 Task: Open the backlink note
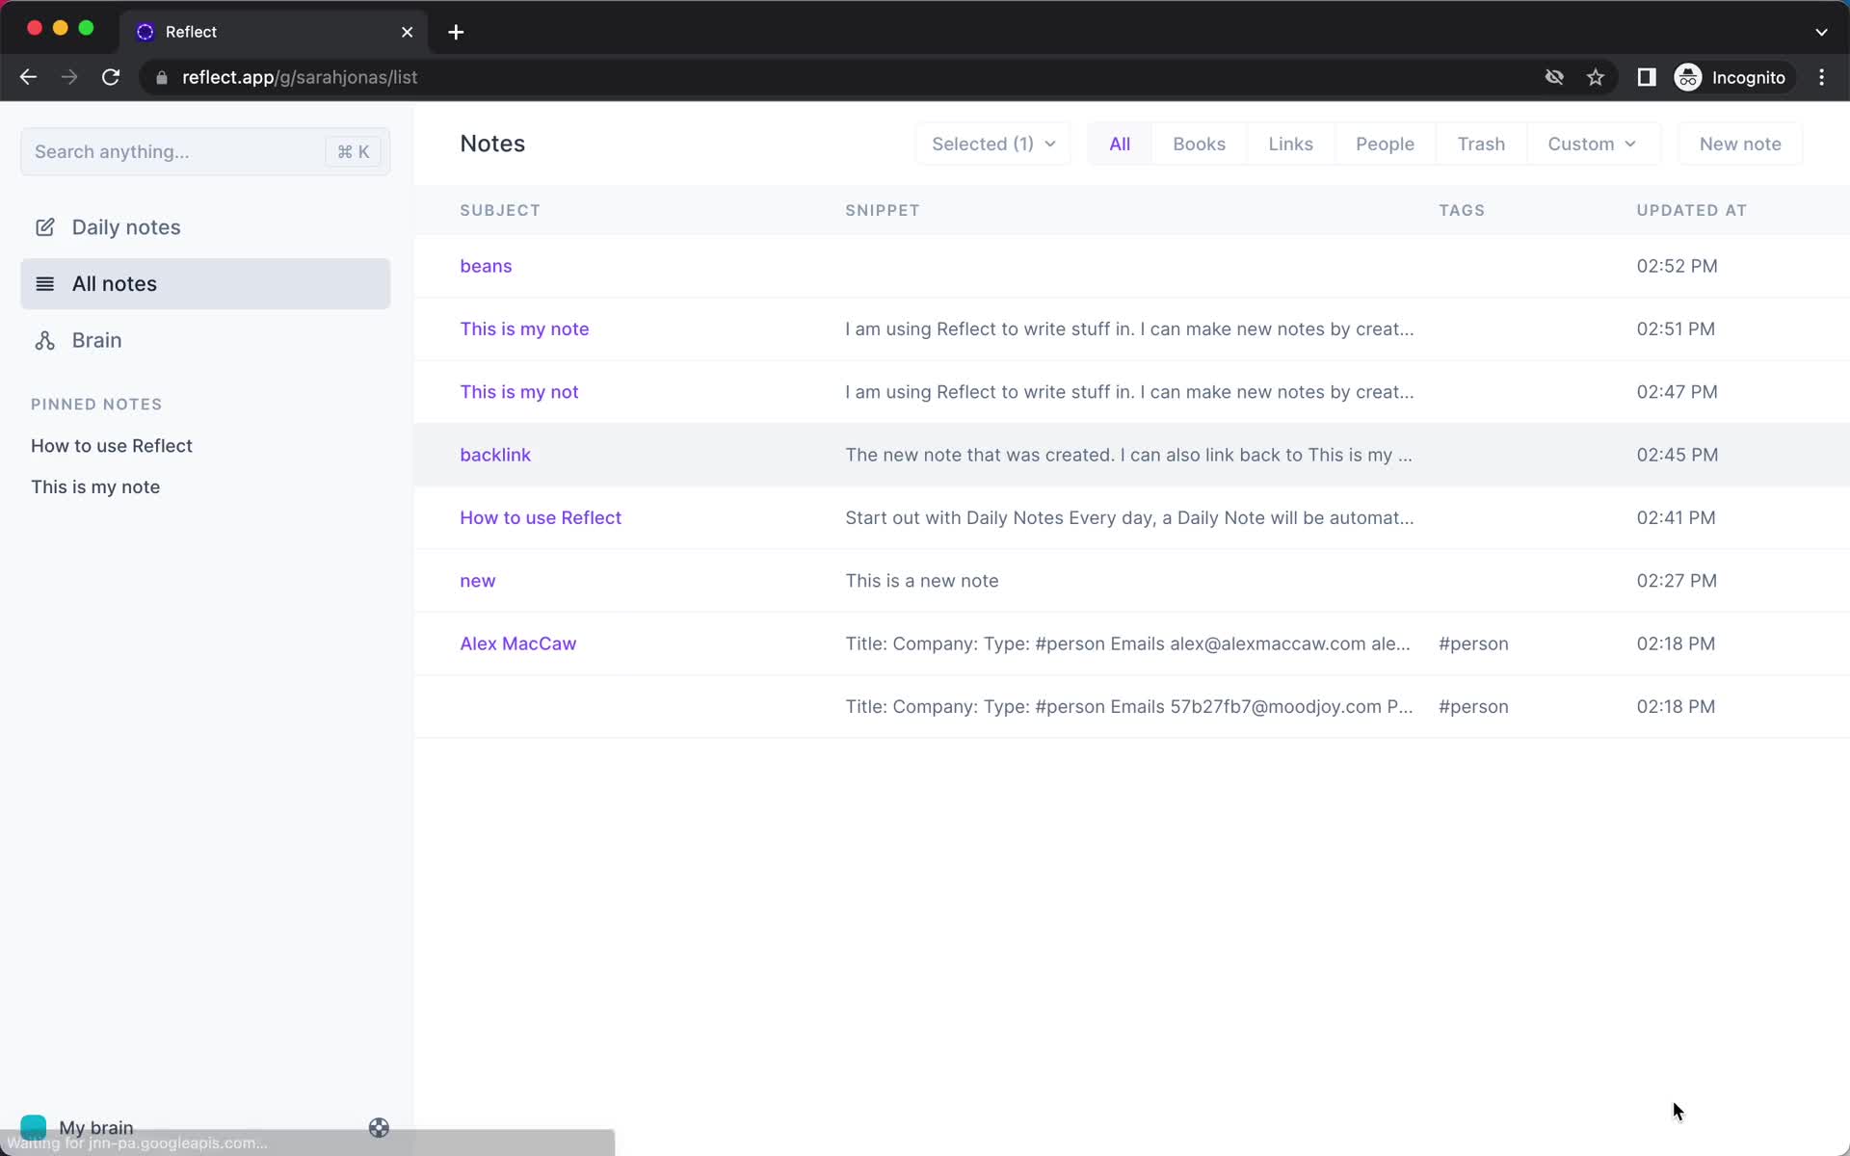(495, 455)
